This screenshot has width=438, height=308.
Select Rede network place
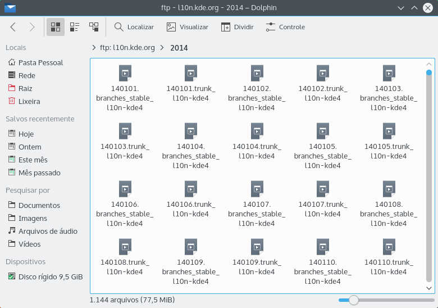tap(26, 75)
